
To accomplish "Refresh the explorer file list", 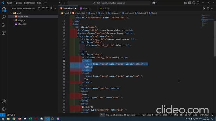I will click(47, 8).
